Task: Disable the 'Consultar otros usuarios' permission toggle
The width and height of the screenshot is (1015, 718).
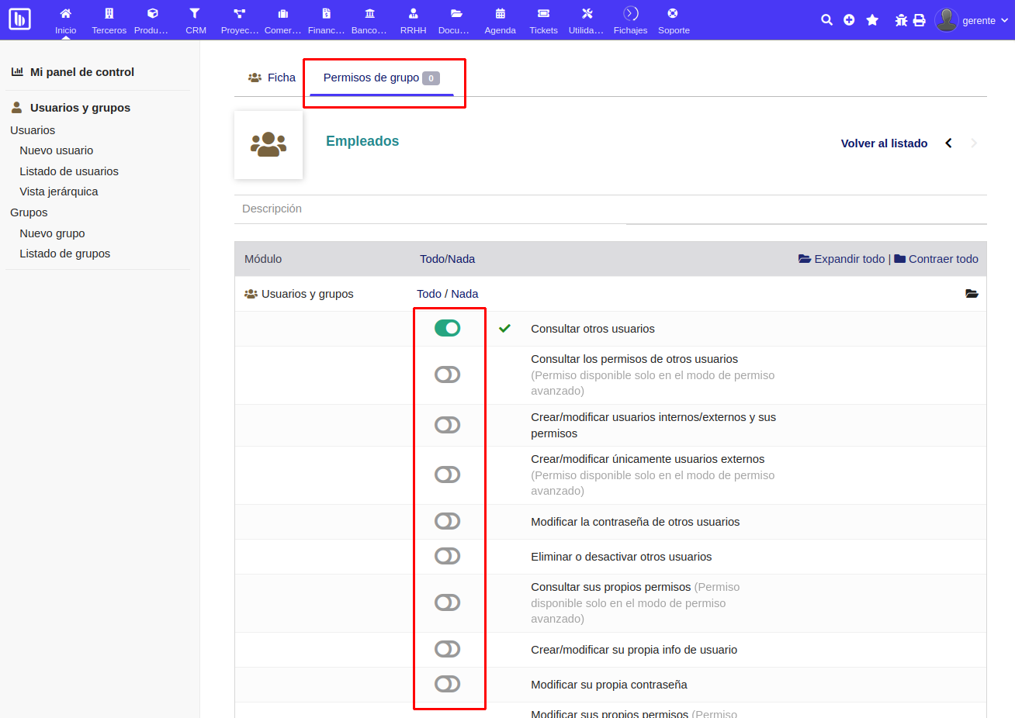Action: pyautogui.click(x=449, y=328)
